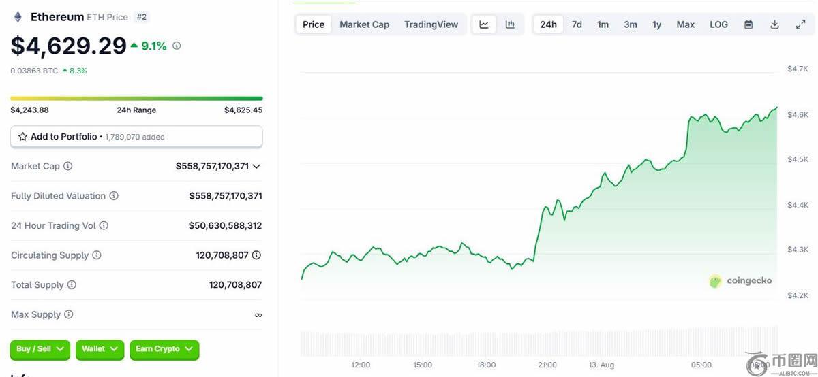Click the 24h Range progress bar
This screenshot has width=818, height=377.
click(x=136, y=99)
